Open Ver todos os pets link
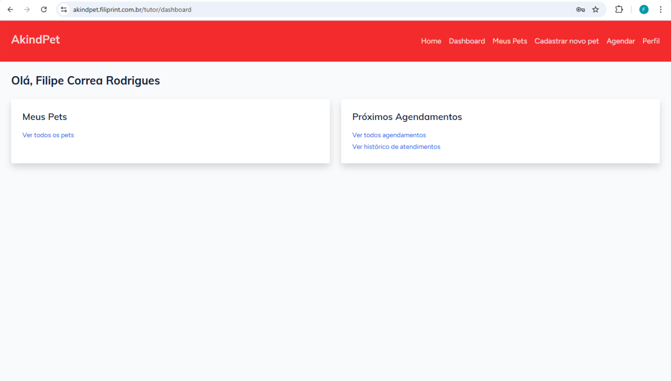This screenshot has height=381, width=671. click(x=48, y=135)
